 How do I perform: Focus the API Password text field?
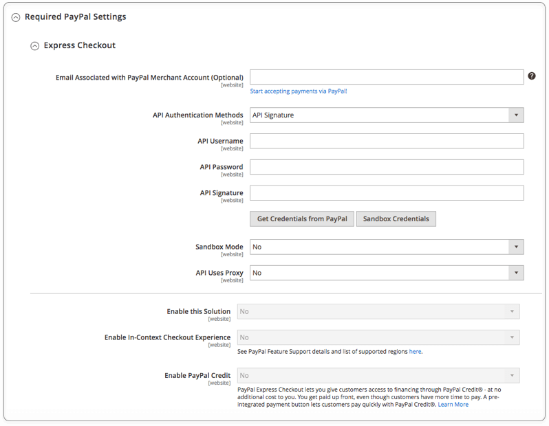[x=387, y=167]
